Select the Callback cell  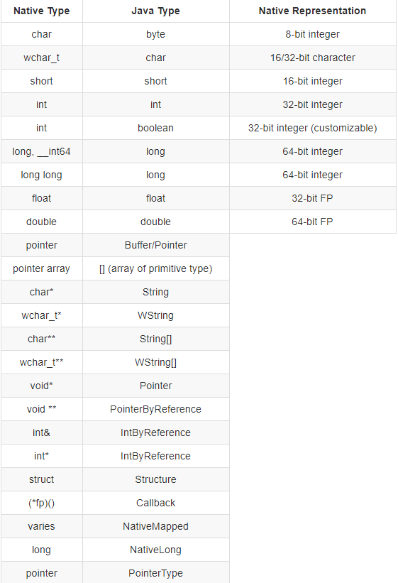click(155, 503)
